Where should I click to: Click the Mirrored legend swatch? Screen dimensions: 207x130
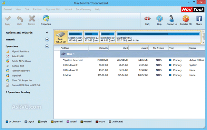[x=81, y=122]
